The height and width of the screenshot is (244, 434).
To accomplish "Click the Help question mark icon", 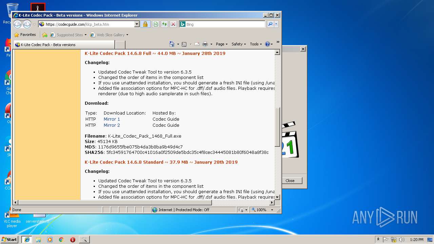I will pos(267,44).
